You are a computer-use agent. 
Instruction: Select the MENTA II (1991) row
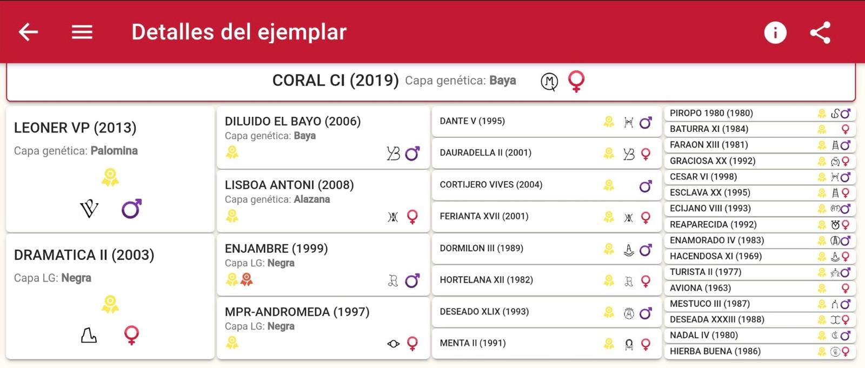(x=547, y=344)
